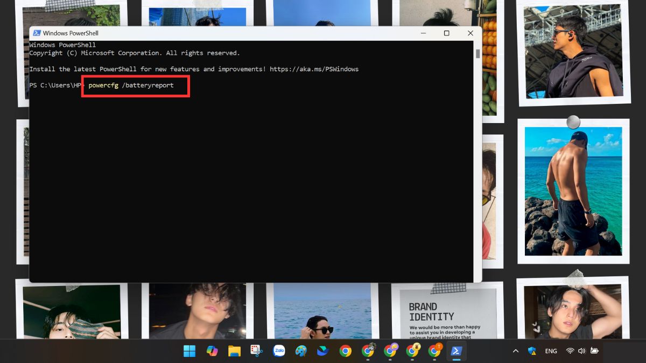Show hidden system tray icons
Screen dimensions: 646x363
pyautogui.click(x=516, y=351)
